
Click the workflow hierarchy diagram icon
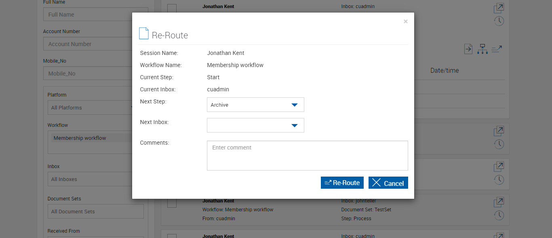click(x=482, y=49)
